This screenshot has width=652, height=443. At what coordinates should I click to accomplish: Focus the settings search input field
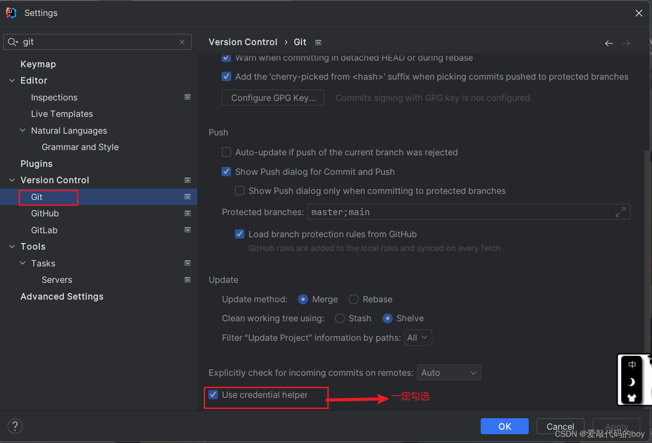pos(97,42)
